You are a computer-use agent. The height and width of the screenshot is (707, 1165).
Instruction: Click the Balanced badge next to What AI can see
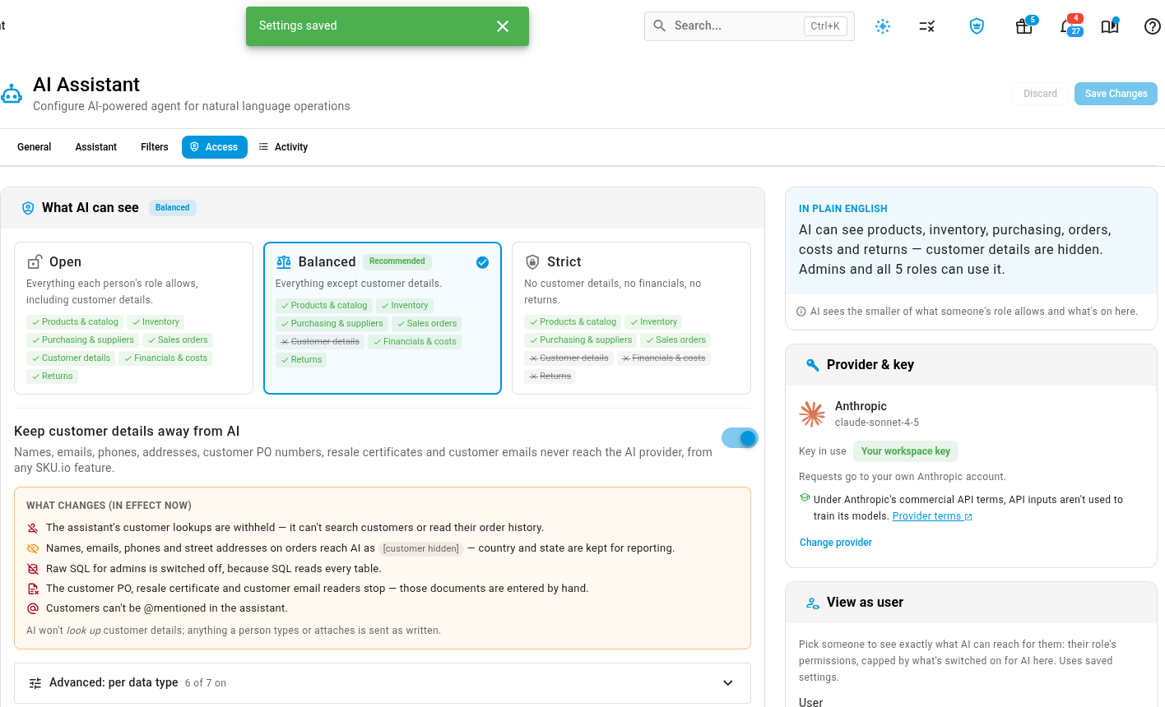pyautogui.click(x=173, y=208)
